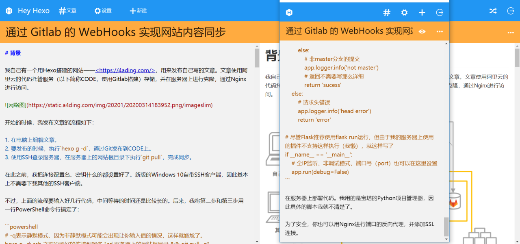
Task: Click the '```powershell' code fence line
Action: (21, 227)
